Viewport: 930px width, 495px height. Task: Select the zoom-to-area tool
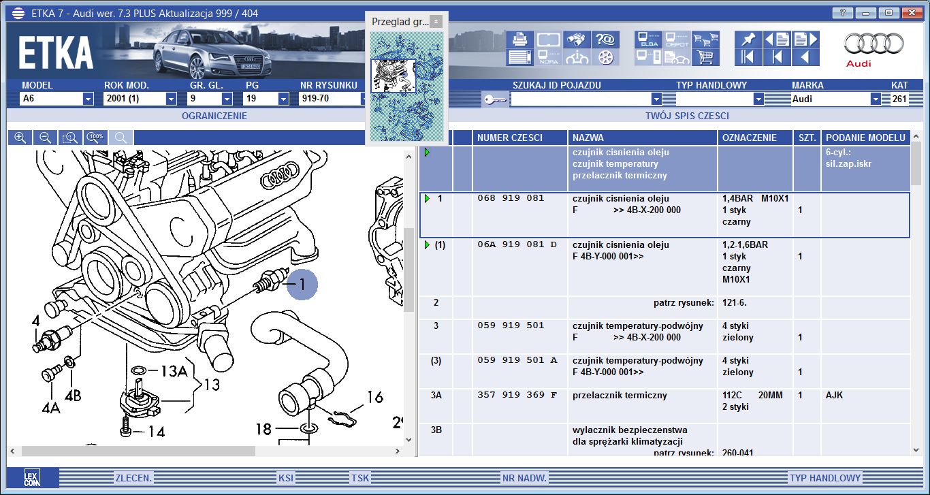point(71,138)
